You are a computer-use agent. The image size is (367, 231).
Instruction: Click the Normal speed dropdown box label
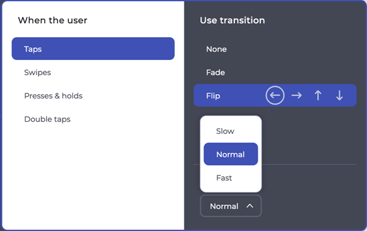(x=224, y=206)
